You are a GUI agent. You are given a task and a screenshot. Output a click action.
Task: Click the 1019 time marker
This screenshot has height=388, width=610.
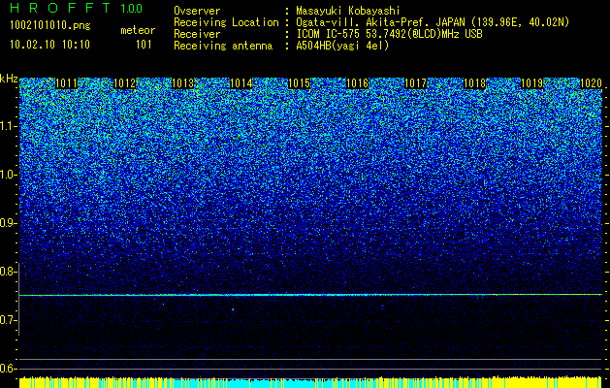[x=531, y=83]
